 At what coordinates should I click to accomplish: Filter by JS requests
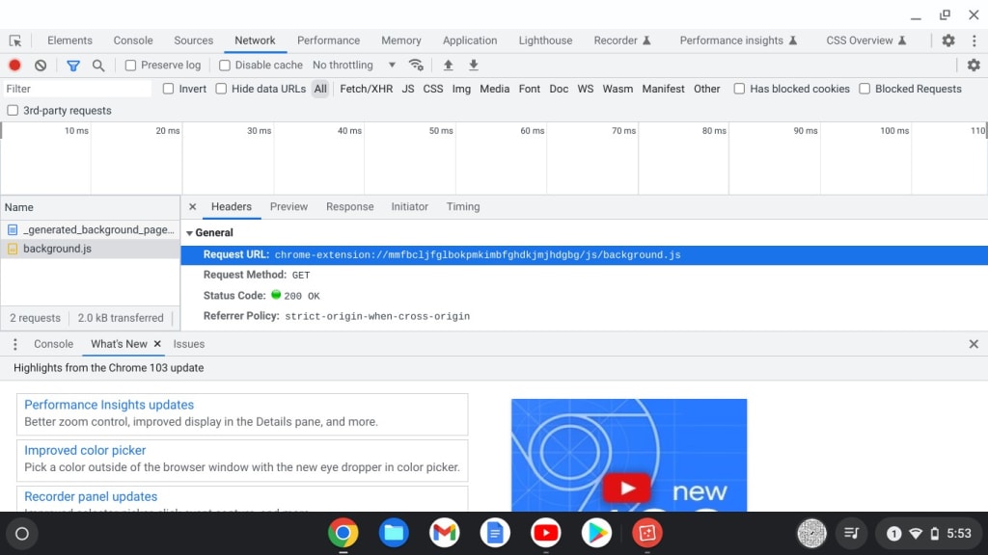tap(408, 89)
